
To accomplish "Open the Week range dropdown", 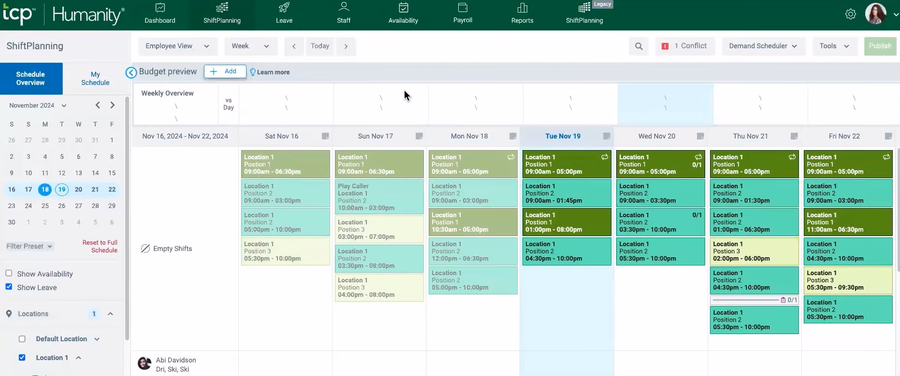I will coord(251,46).
